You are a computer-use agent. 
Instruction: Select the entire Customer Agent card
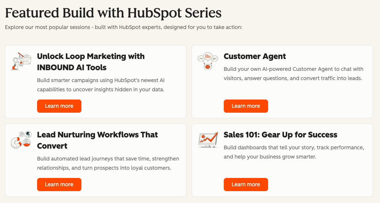pos(282,82)
